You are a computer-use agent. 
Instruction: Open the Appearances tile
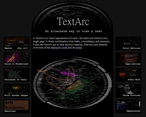tap(128, 106)
